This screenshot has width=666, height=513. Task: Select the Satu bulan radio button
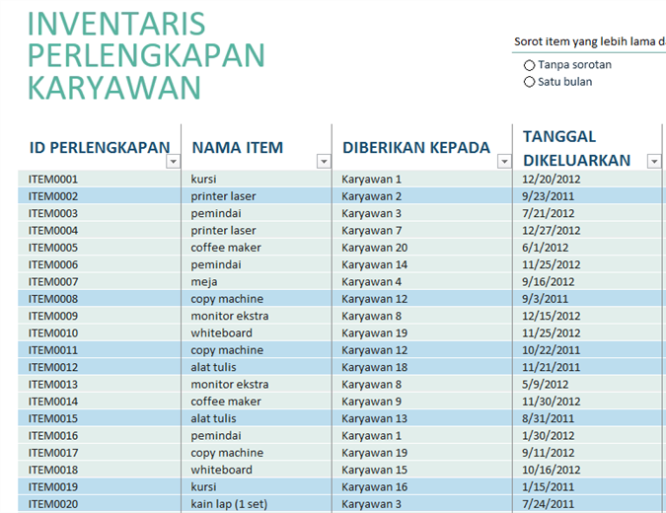point(529,82)
